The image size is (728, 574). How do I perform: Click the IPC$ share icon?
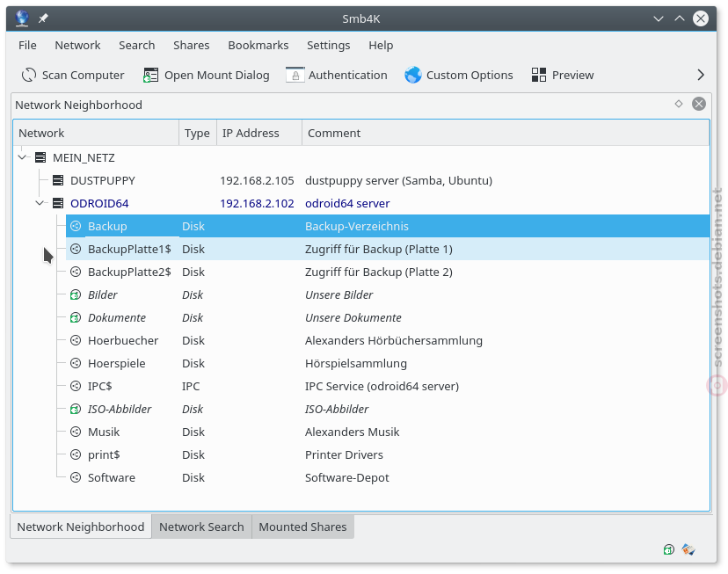tap(76, 386)
